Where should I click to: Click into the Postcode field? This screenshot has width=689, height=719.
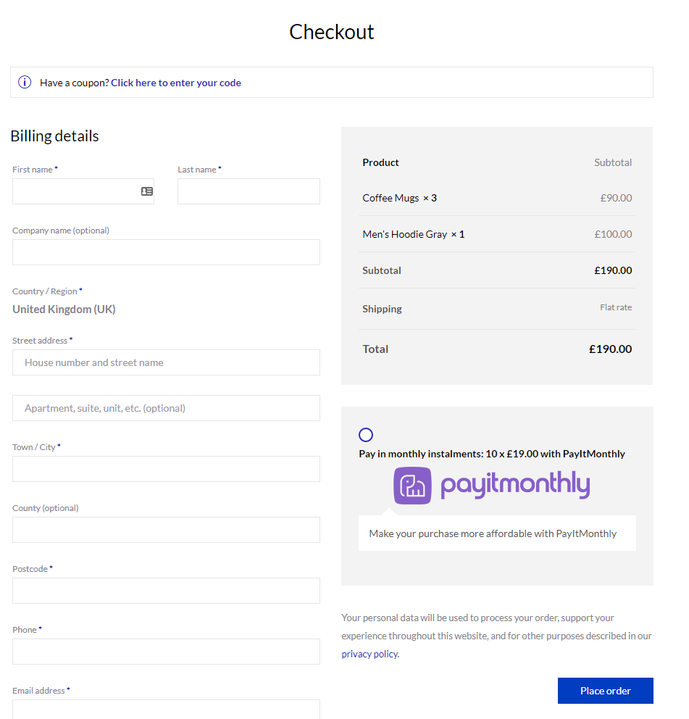[x=166, y=591]
